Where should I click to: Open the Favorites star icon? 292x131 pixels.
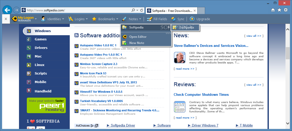pos(279,10)
